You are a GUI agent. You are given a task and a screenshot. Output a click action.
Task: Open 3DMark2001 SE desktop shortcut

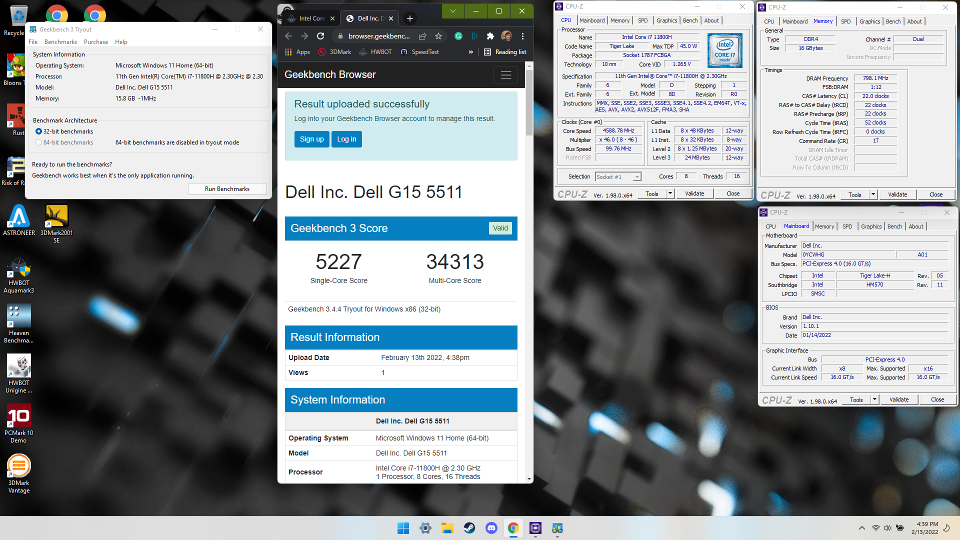tap(56, 223)
